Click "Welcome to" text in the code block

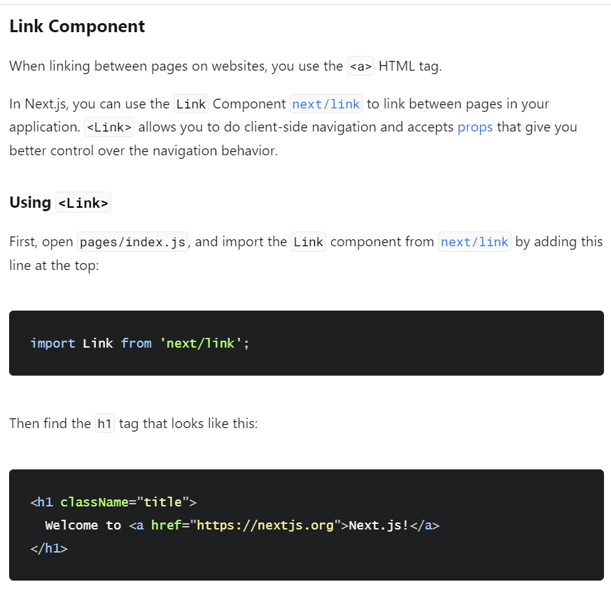tap(83, 525)
